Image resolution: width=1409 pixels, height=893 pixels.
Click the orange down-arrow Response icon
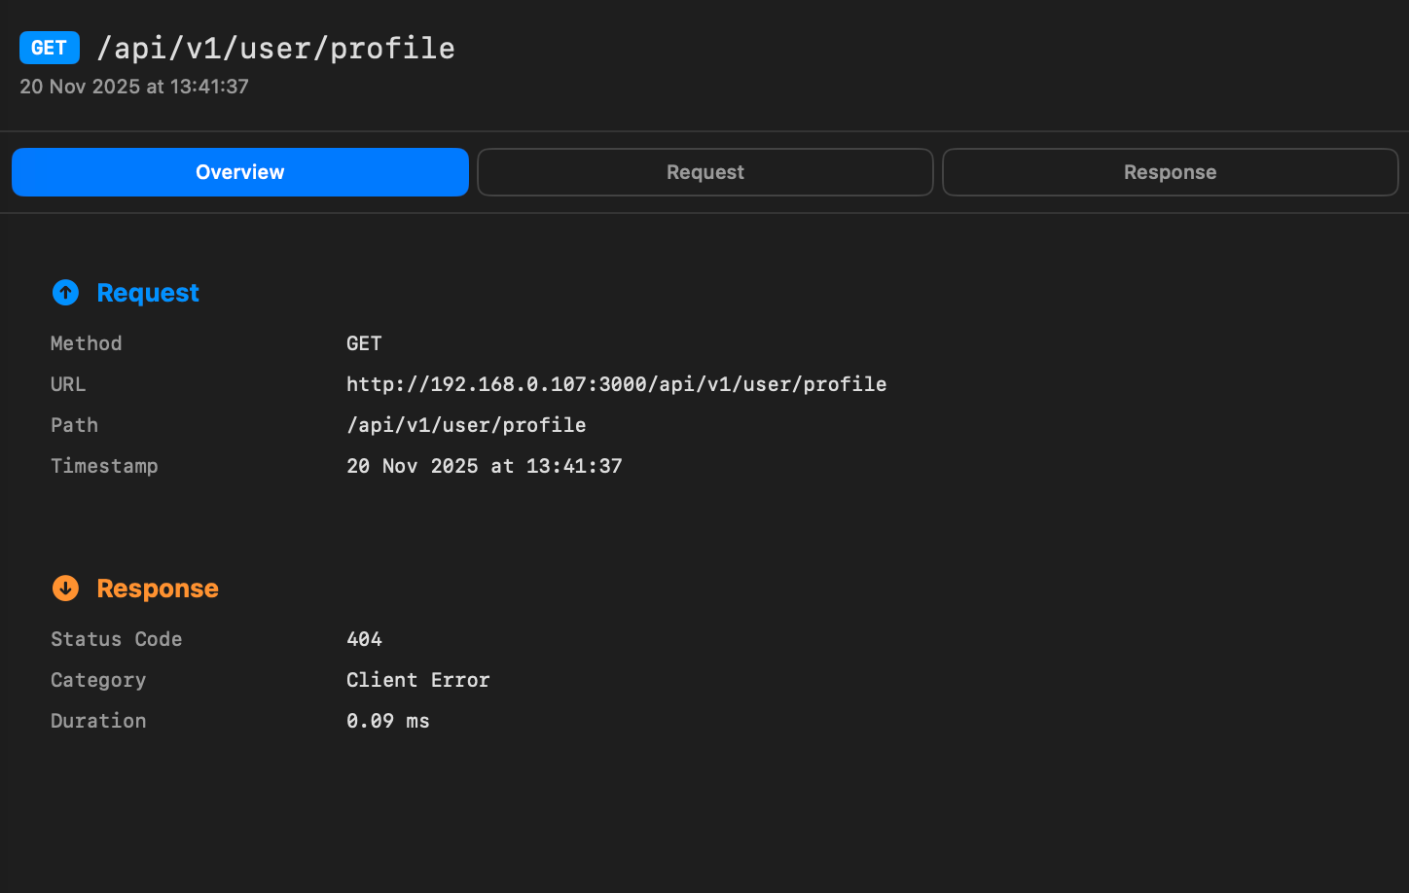tap(65, 589)
